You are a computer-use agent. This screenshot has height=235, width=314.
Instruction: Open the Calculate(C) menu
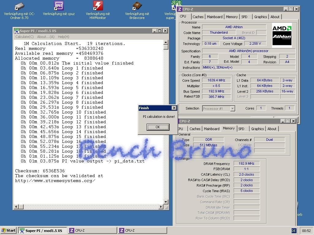click(x=25, y=37)
